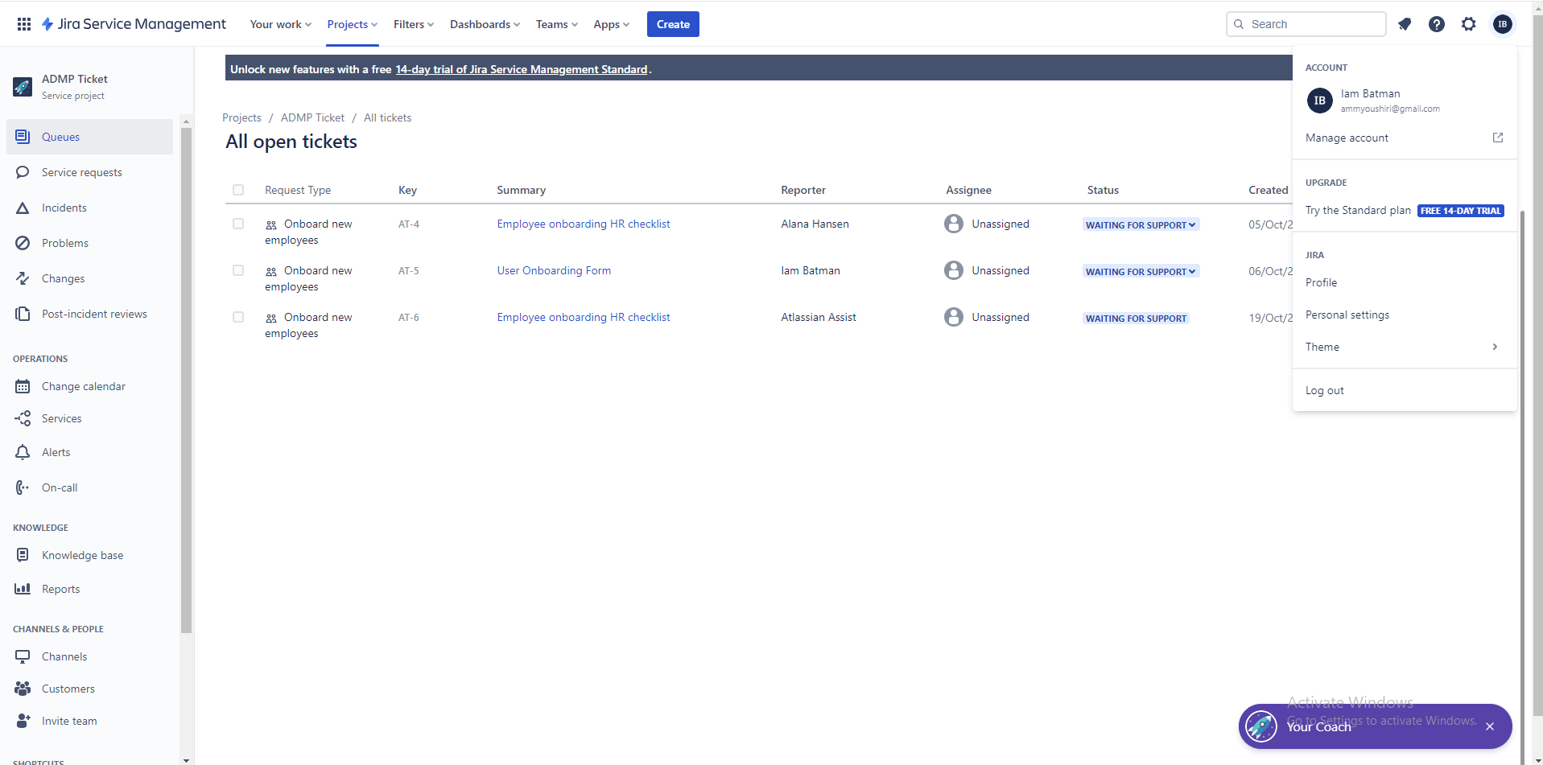The image size is (1543, 765).
Task: Open the Queues section in sidebar
Action: pyautogui.click(x=60, y=137)
